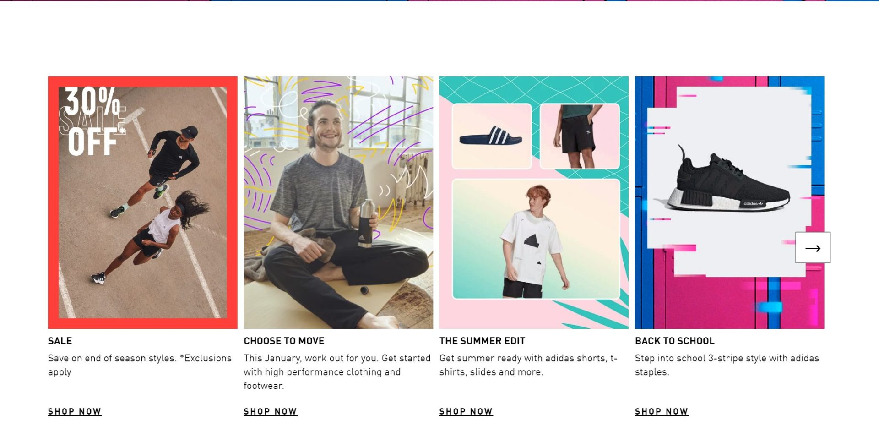Open the 30% off sale runners image

[143, 202]
